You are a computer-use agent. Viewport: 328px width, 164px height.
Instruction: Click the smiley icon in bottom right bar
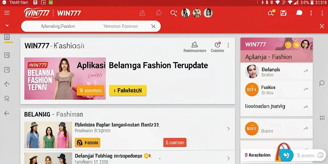320,155
